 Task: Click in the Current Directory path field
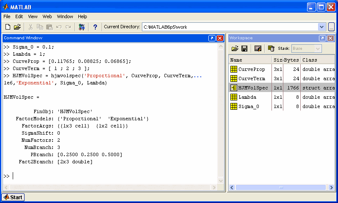pos(230,27)
